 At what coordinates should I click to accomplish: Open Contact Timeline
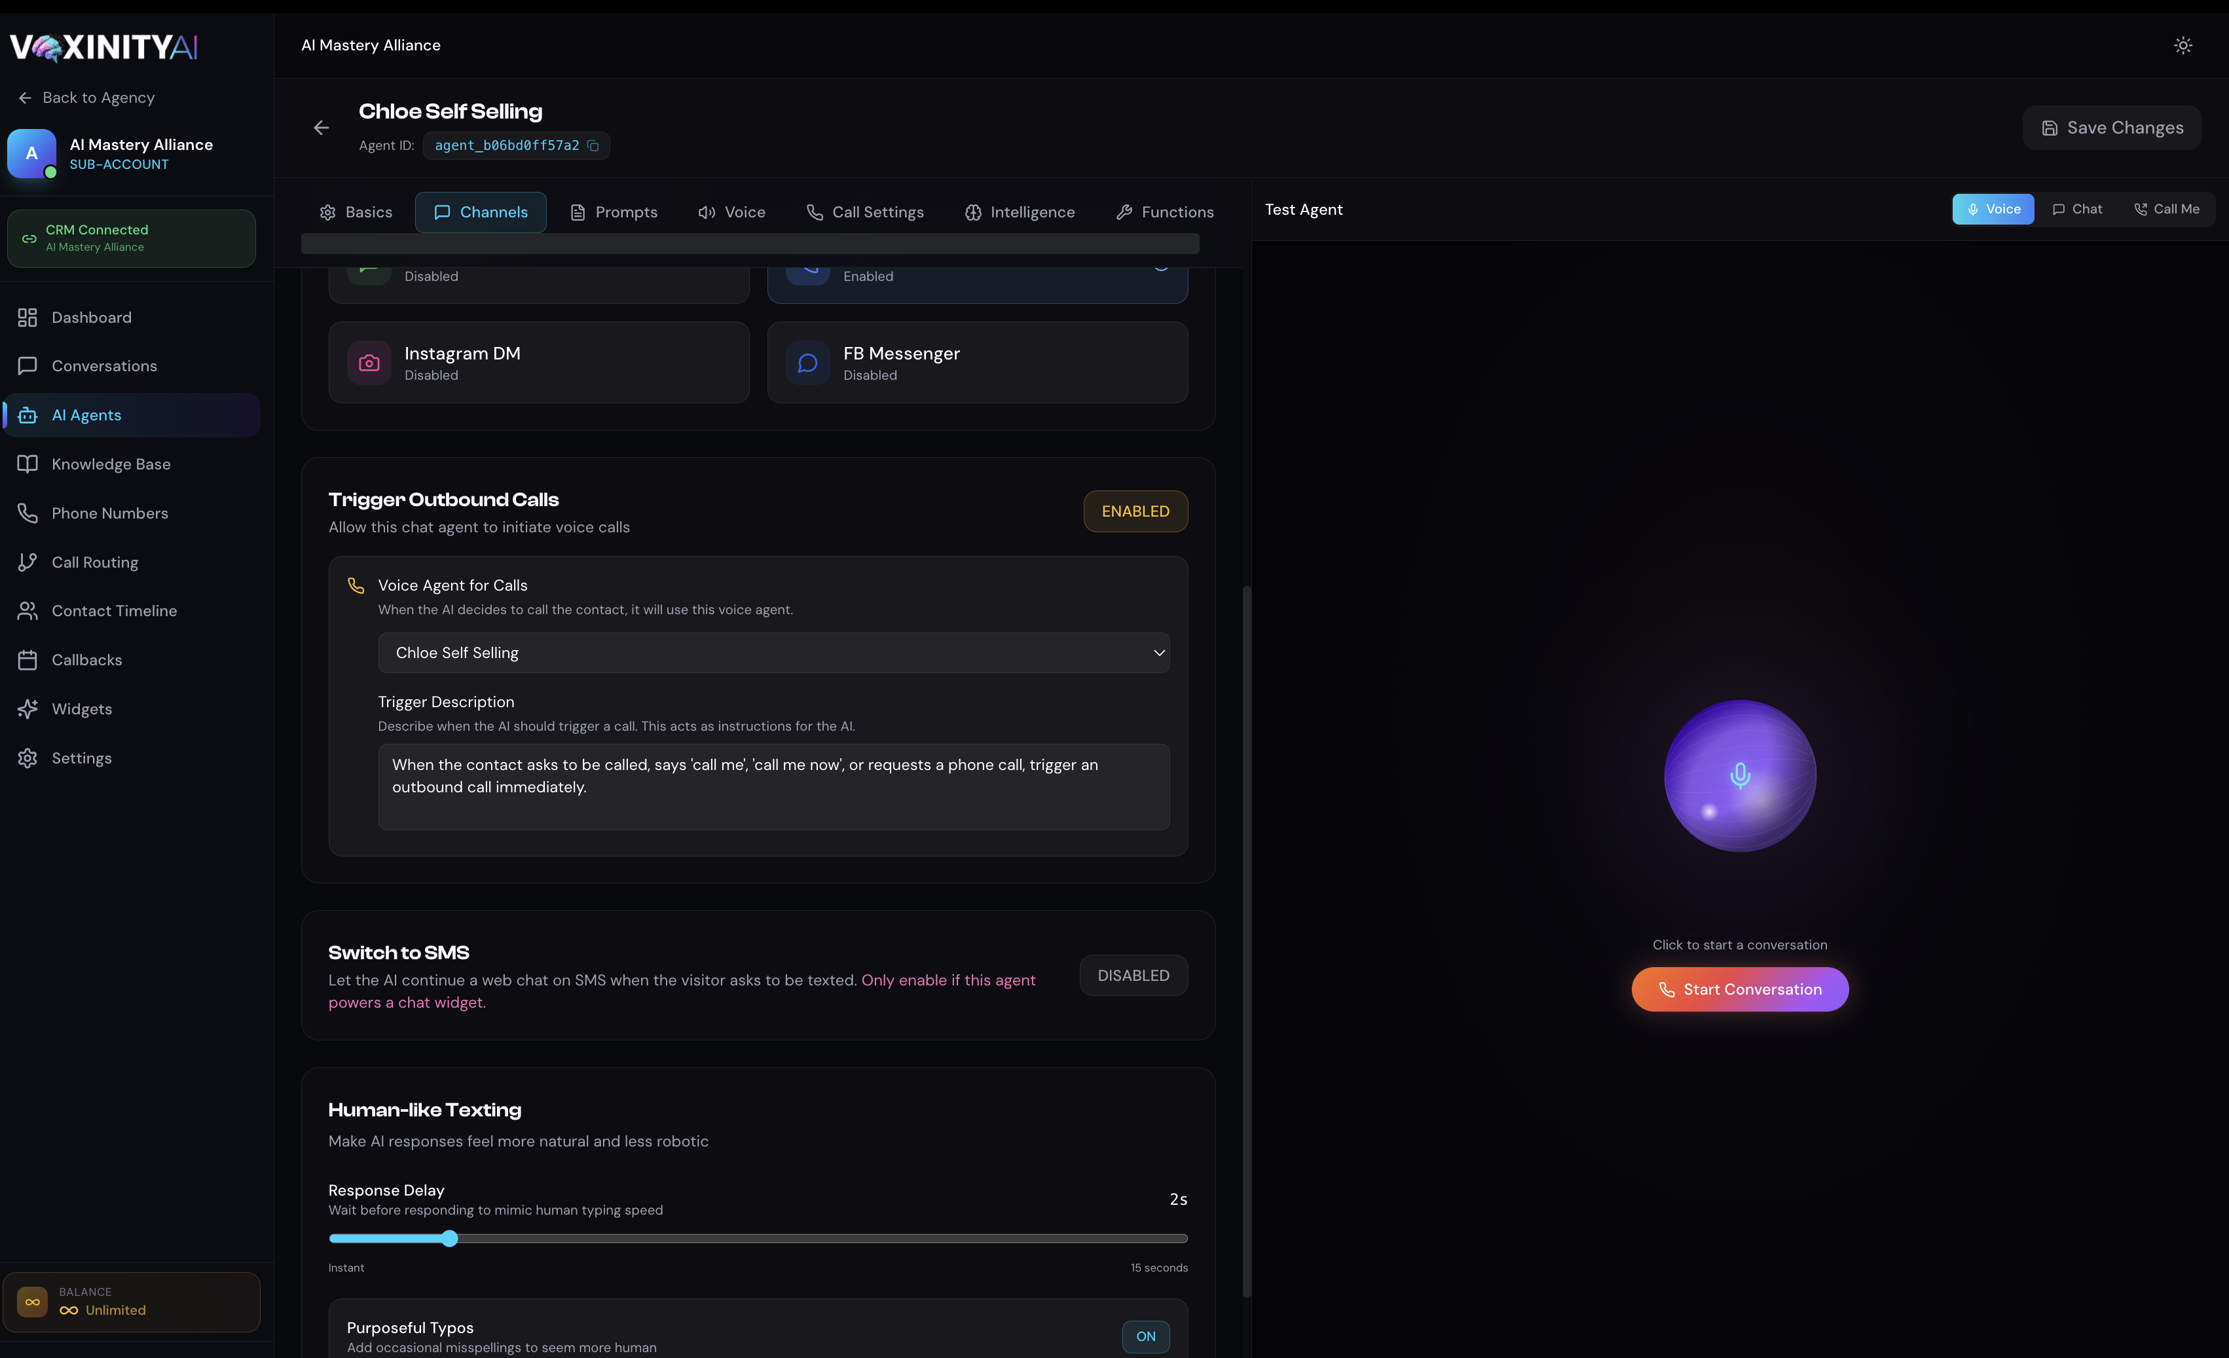132,611
